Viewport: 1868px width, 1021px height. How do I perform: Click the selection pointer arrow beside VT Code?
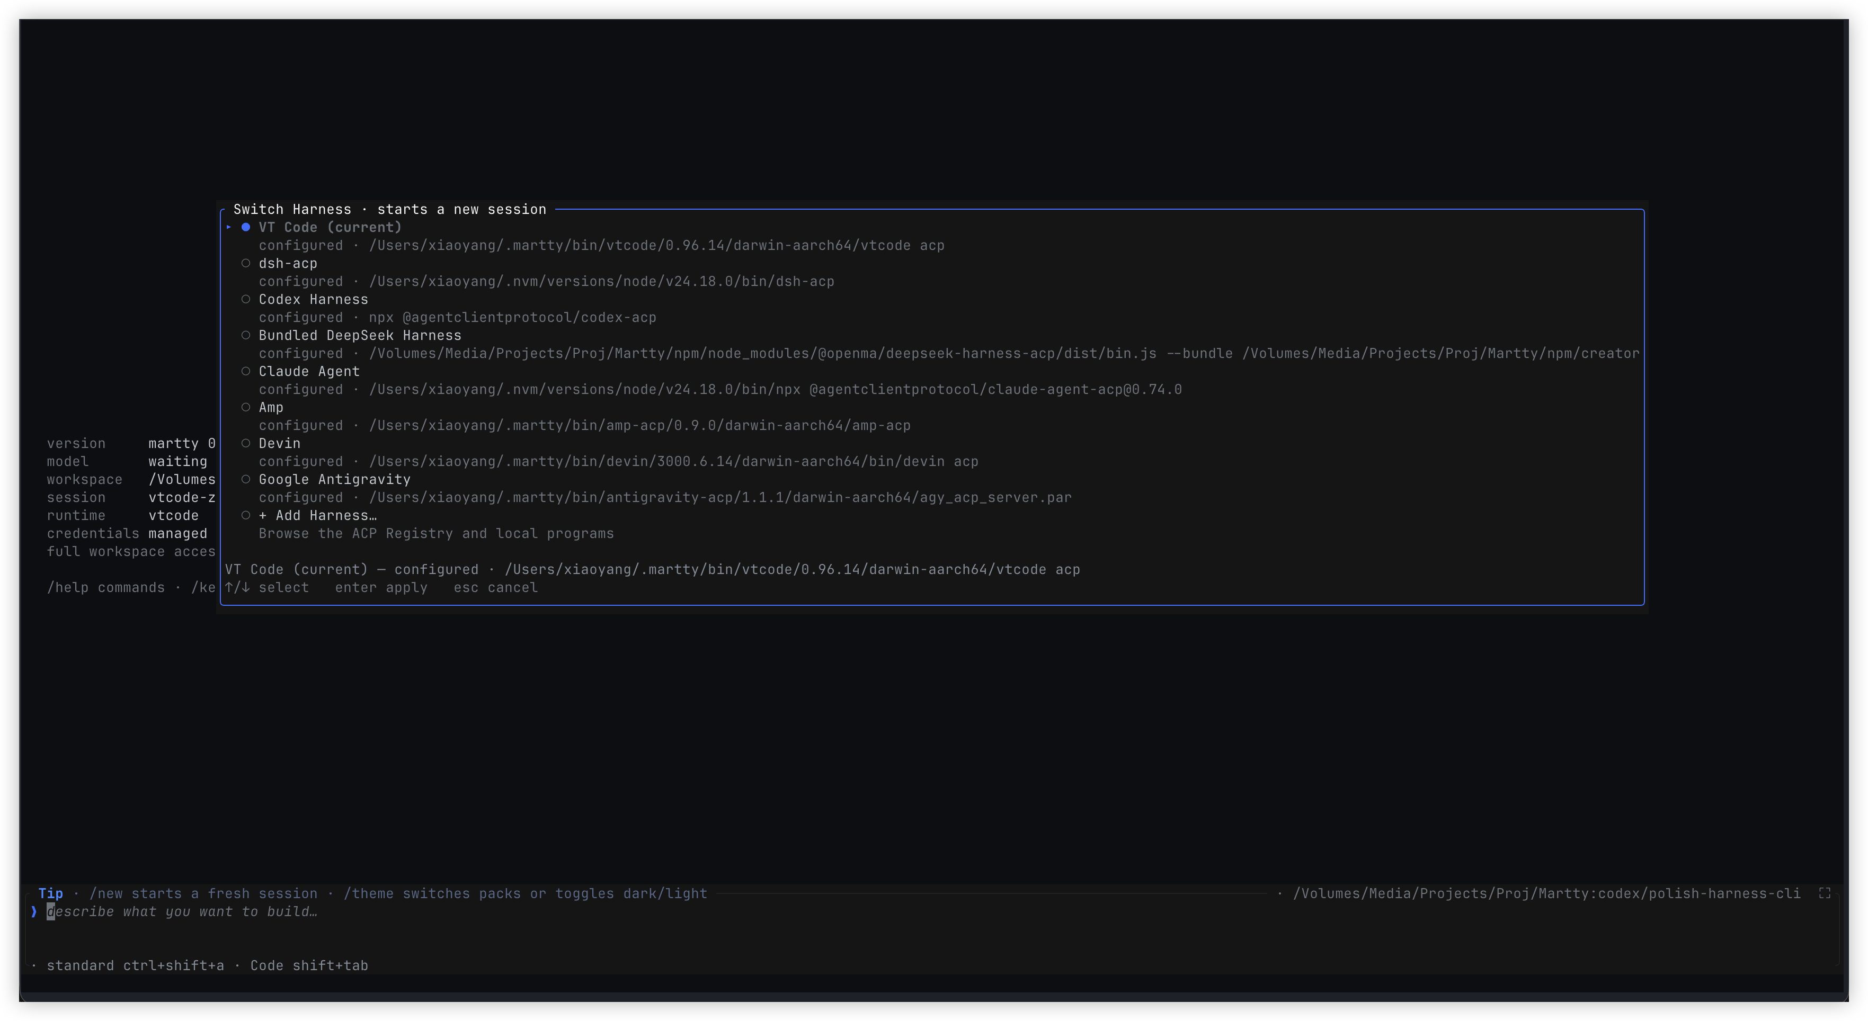(228, 227)
